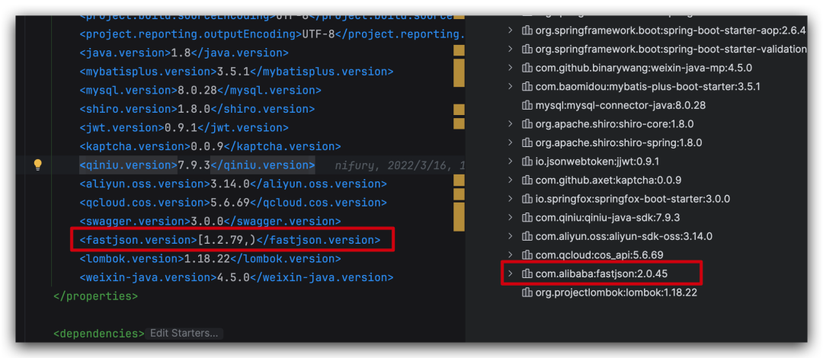Click the library icon of springfox-boot-starter
The image size is (823, 358).
click(527, 198)
